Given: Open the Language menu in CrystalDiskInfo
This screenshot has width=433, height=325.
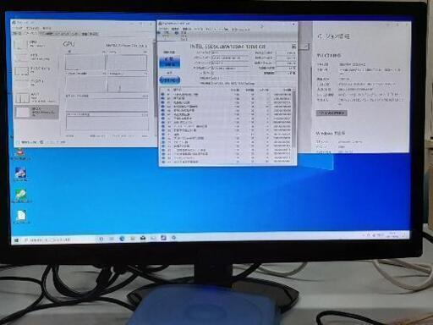Looking at the screenshot, I should (240, 29).
